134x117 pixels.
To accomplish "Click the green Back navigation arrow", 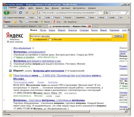I will click(7, 13).
